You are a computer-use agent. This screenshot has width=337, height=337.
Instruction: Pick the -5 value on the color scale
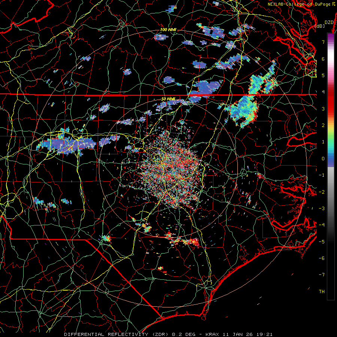[322, 242]
